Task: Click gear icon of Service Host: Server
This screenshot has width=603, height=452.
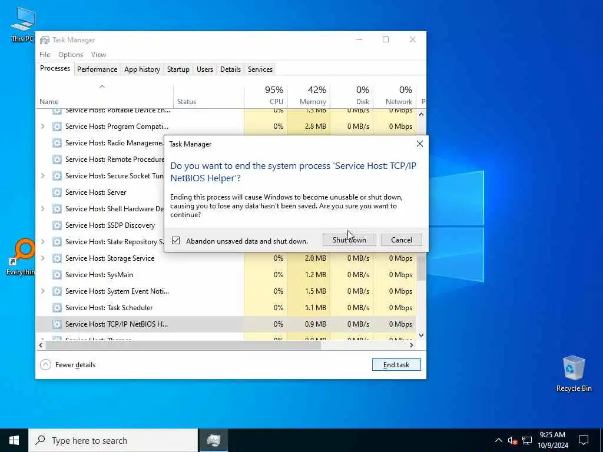Action: coord(57,192)
